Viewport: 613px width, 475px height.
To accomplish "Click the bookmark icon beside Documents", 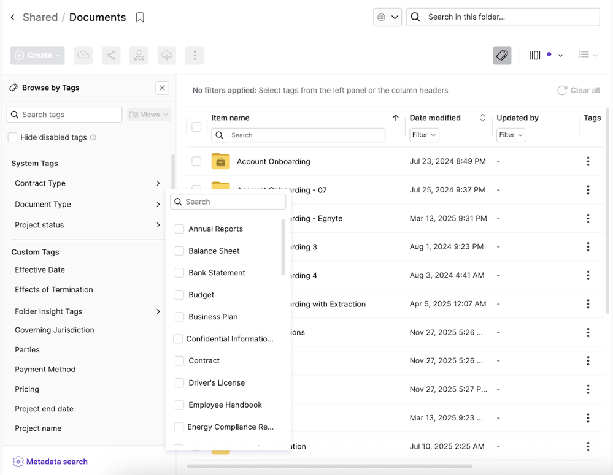I will pos(140,18).
